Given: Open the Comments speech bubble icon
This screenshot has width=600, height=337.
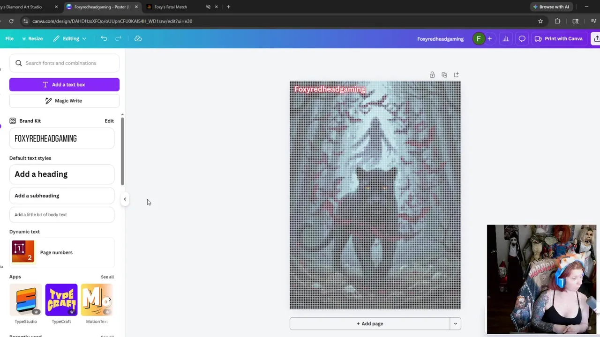Looking at the screenshot, I should [x=522, y=39].
